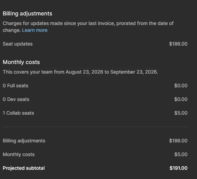
Task: Click the 0 Full seats label
Action: pos(15,86)
